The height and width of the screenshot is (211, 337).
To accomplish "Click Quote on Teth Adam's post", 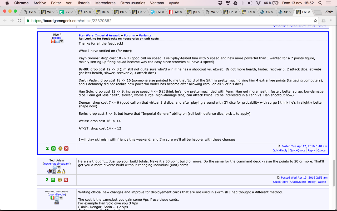I will [322, 182].
